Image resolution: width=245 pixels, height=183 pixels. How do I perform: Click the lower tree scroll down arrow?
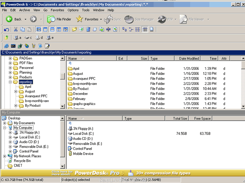(62, 166)
